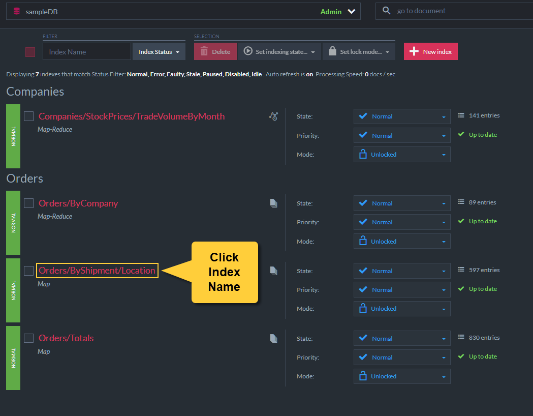533x416 pixels.
Task: Click the 597 entries list icon
Action: point(461,270)
